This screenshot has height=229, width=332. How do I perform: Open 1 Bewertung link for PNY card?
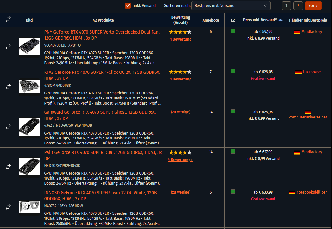click(x=180, y=39)
